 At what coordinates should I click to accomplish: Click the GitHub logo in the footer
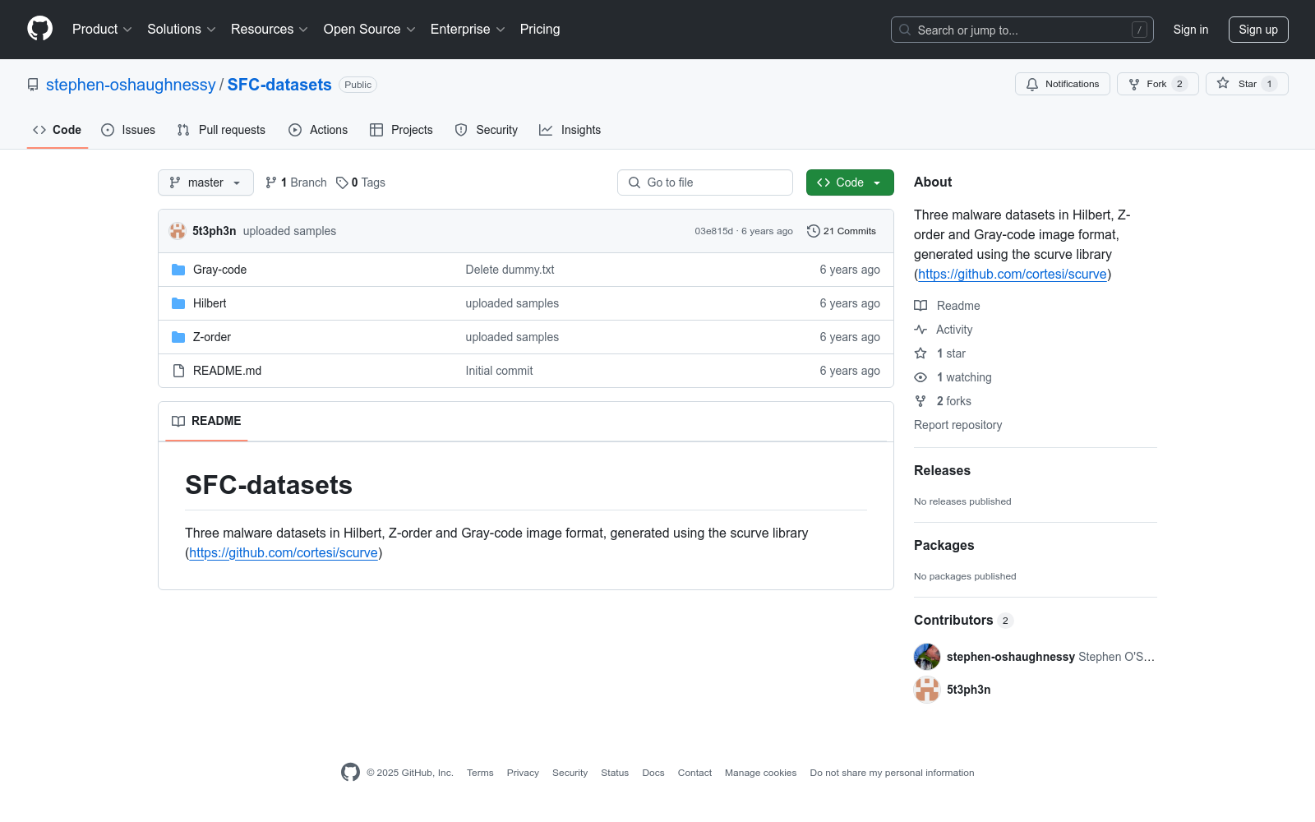(350, 773)
